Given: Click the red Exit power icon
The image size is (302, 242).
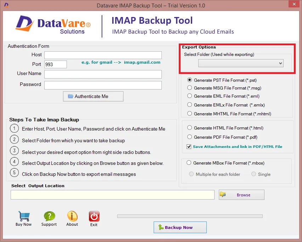Looking at the screenshot, I should 94,216.
